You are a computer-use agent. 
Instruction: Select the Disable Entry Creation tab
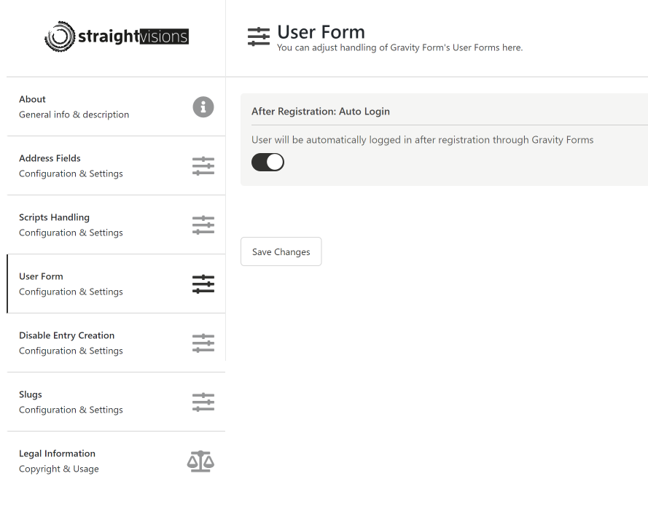click(116, 343)
